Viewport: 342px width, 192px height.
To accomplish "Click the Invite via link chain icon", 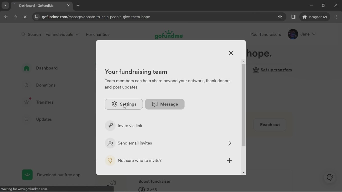I will 110,125.
